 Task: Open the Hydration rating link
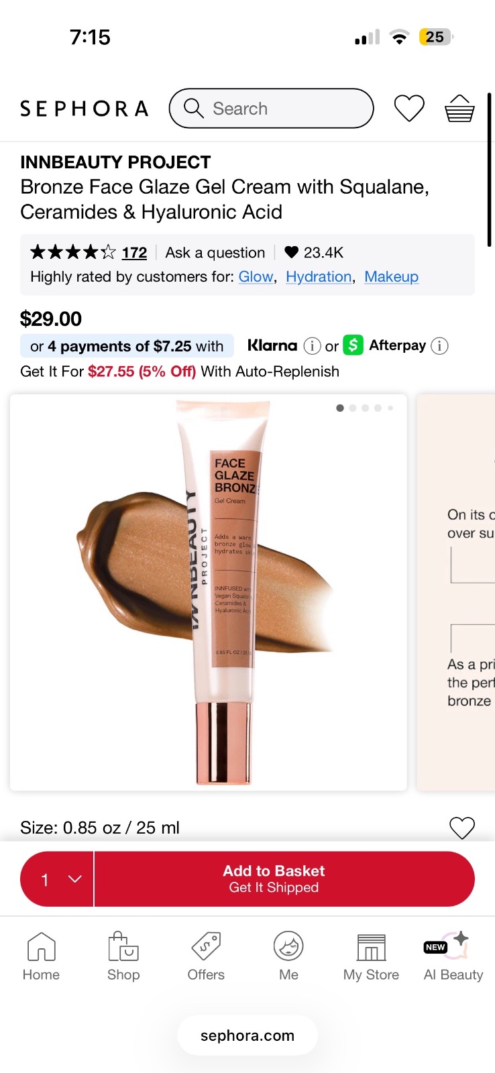click(x=319, y=277)
